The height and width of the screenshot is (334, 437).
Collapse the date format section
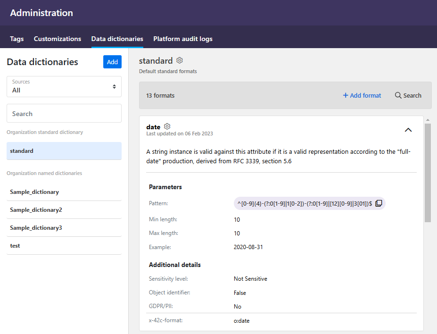(x=408, y=130)
